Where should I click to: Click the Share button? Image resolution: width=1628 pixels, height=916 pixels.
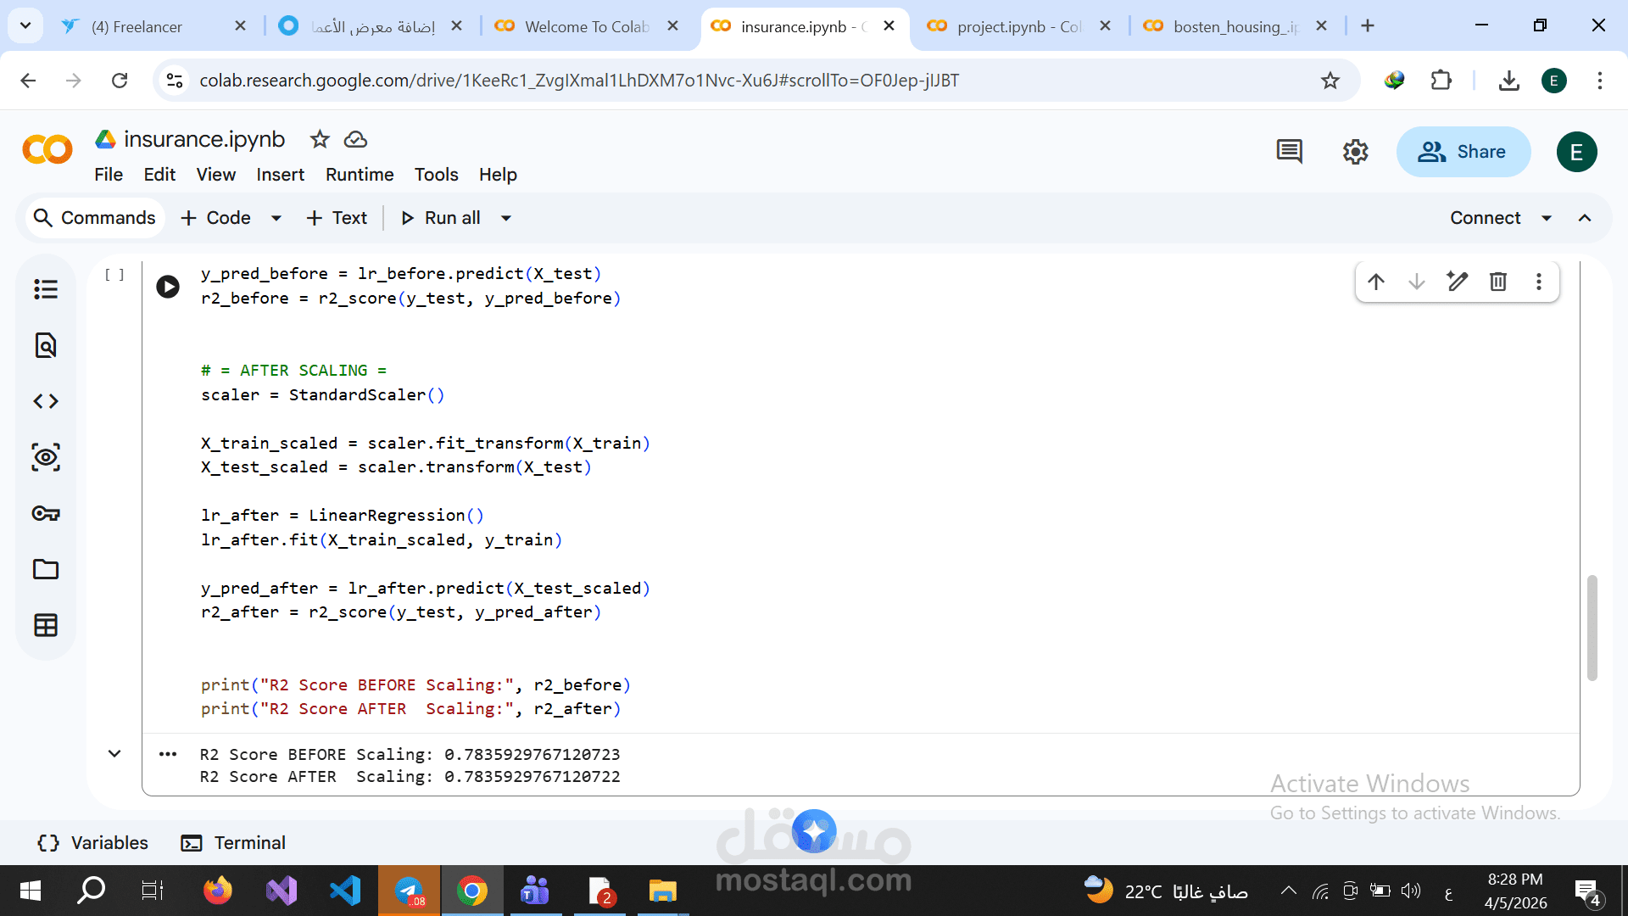point(1463,152)
